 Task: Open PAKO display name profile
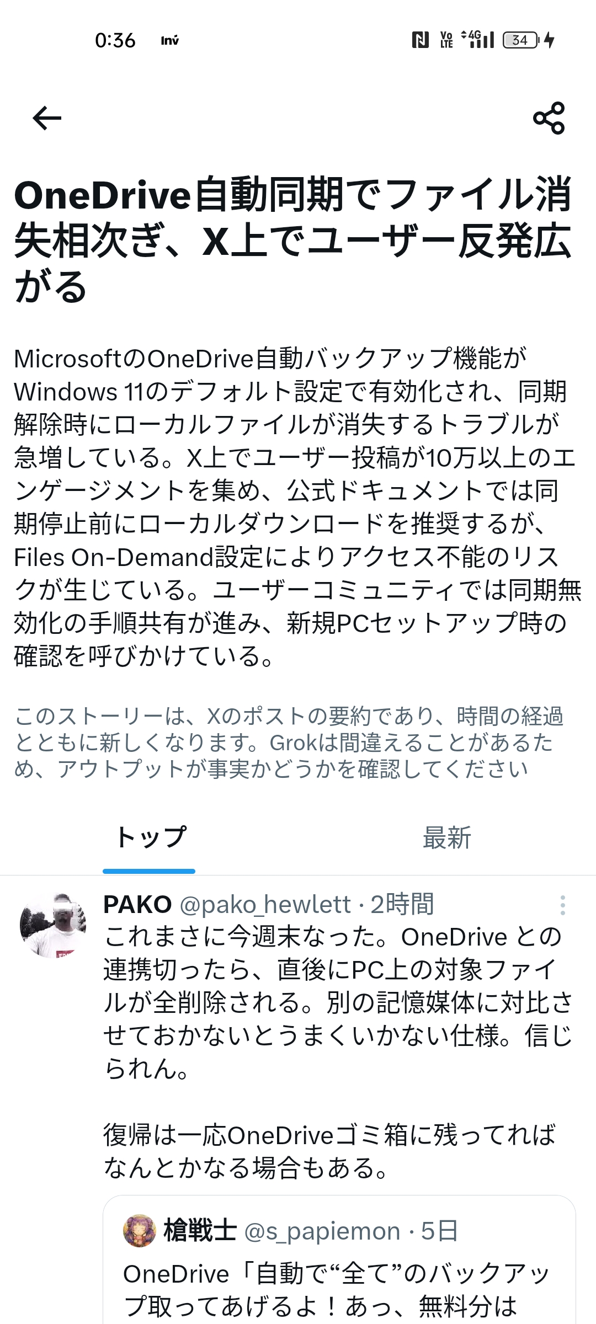(137, 905)
